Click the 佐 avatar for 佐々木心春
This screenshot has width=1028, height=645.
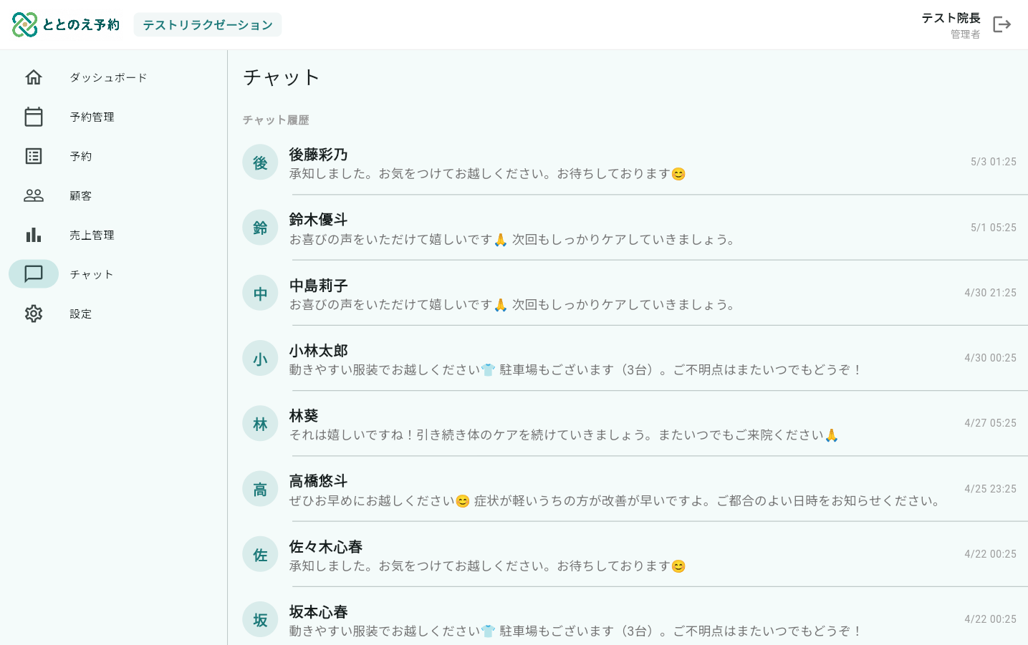[260, 554]
